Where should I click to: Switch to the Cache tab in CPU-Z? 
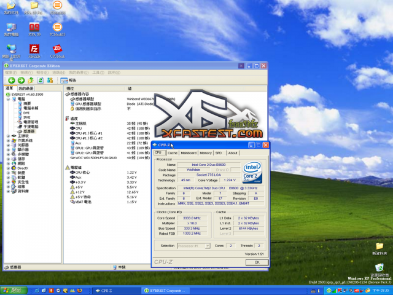coord(173,153)
